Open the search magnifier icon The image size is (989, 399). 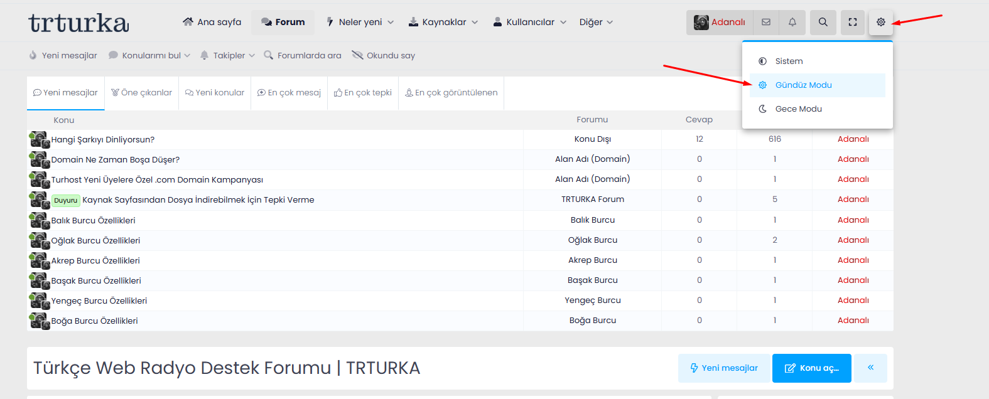click(823, 22)
